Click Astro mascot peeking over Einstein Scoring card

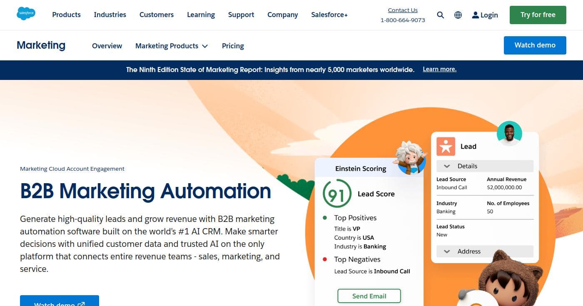409,157
